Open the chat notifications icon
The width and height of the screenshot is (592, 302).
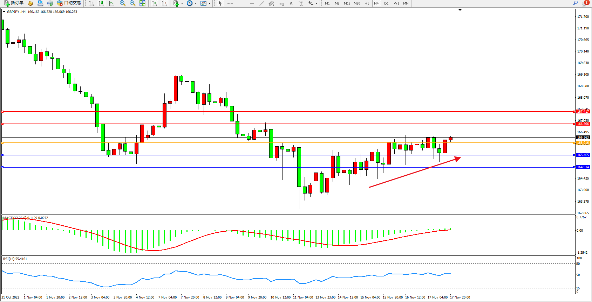585,3
